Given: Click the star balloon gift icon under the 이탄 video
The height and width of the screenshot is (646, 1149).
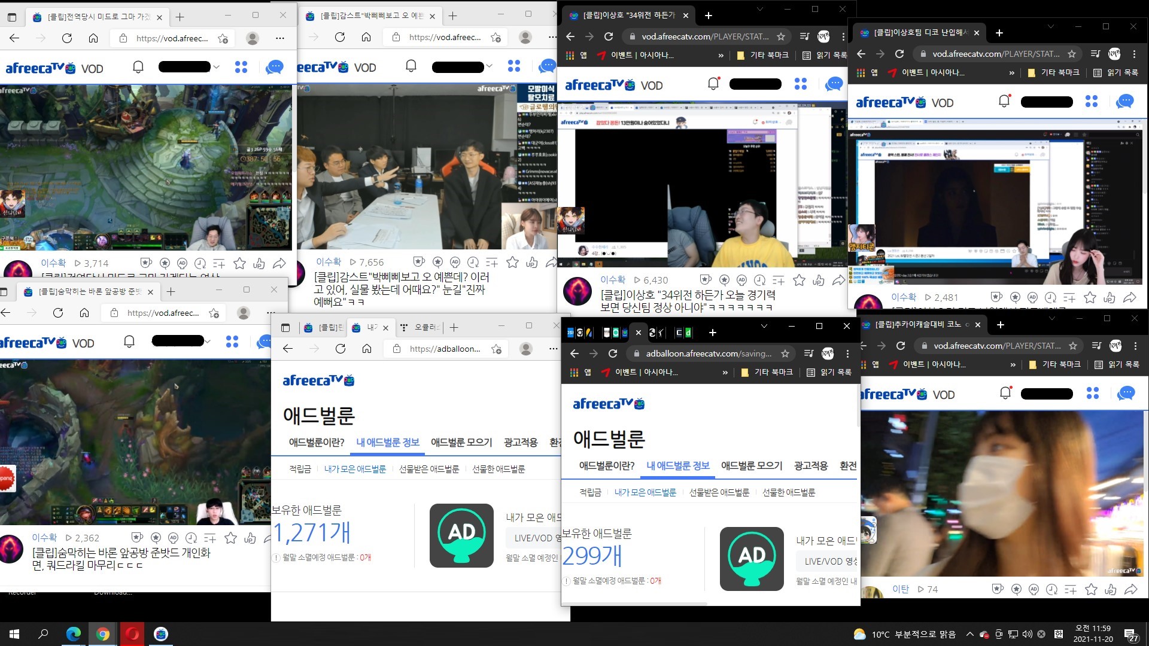Looking at the screenshot, I should point(1016,589).
